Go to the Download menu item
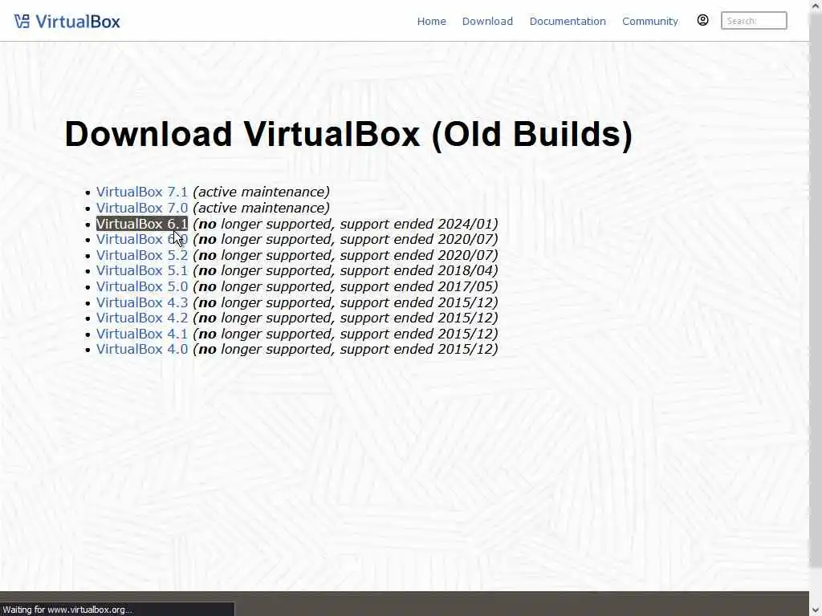 [487, 22]
